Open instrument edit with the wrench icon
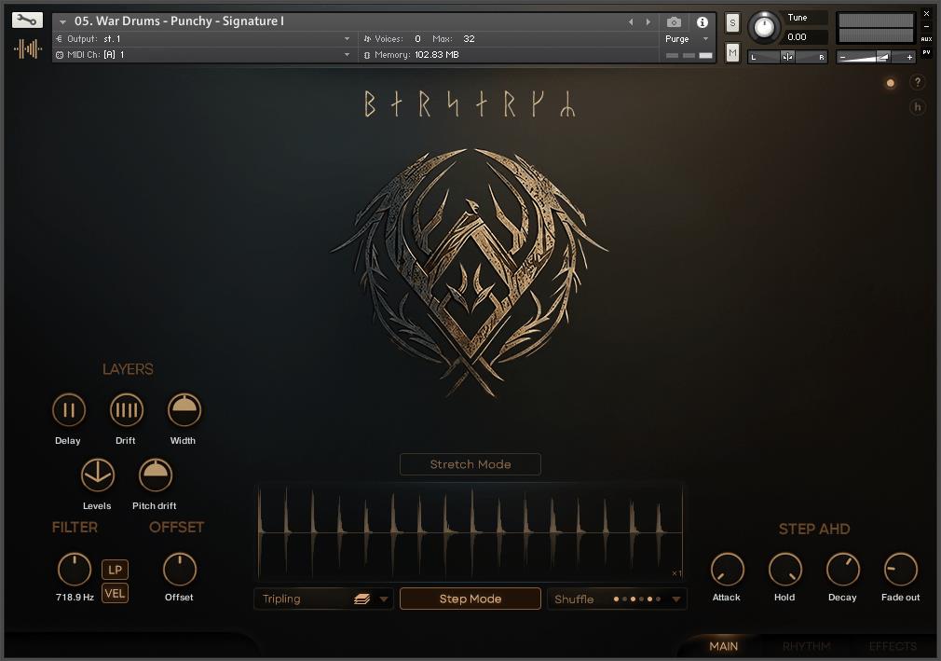941x661 pixels. 27,21
